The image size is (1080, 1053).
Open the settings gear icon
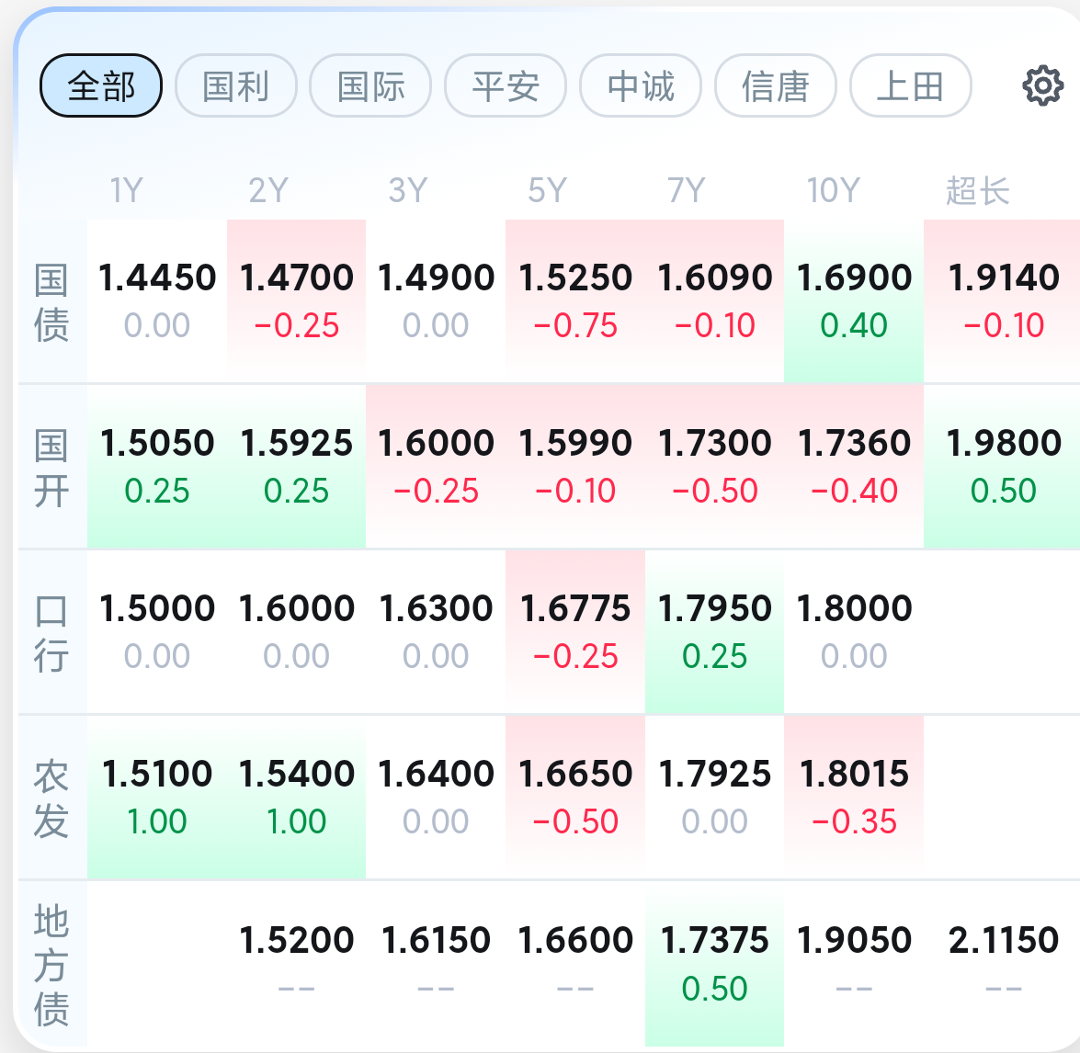click(x=1042, y=86)
